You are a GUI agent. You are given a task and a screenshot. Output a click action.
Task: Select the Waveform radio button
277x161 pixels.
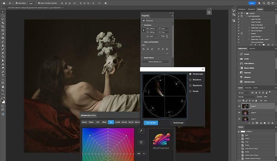pyautogui.click(x=190, y=80)
